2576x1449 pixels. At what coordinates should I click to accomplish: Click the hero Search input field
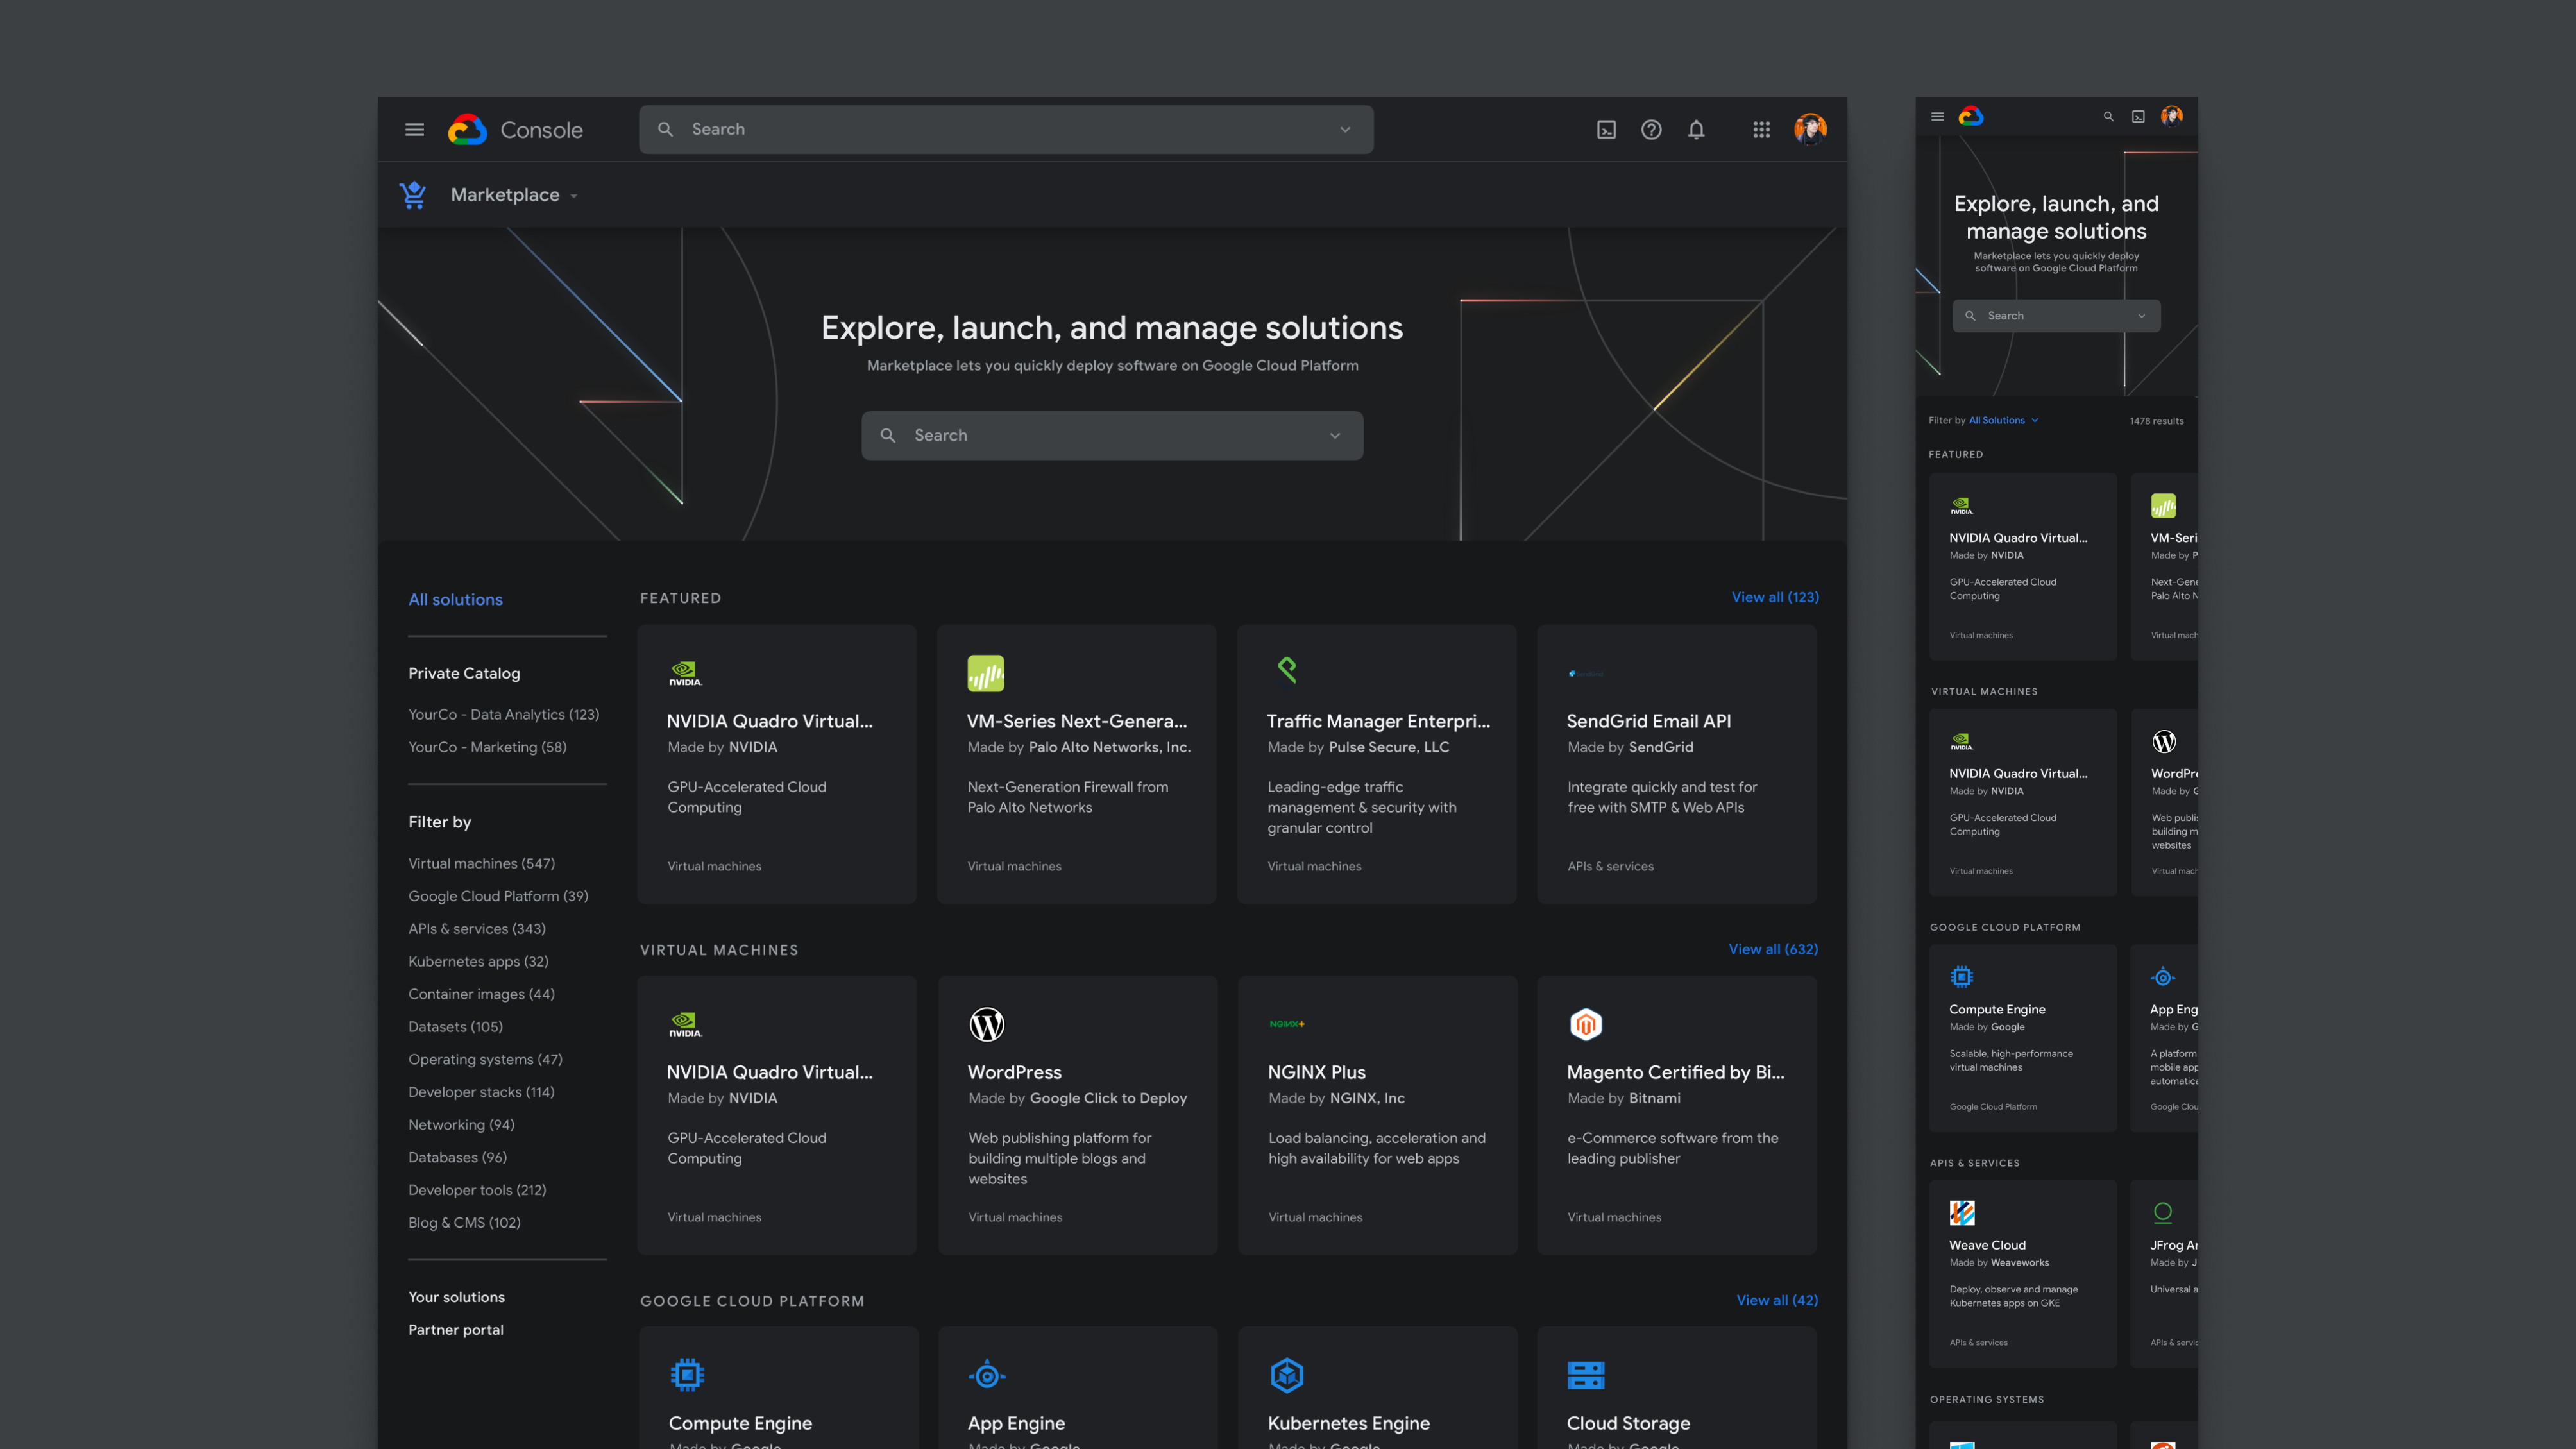coord(1112,436)
